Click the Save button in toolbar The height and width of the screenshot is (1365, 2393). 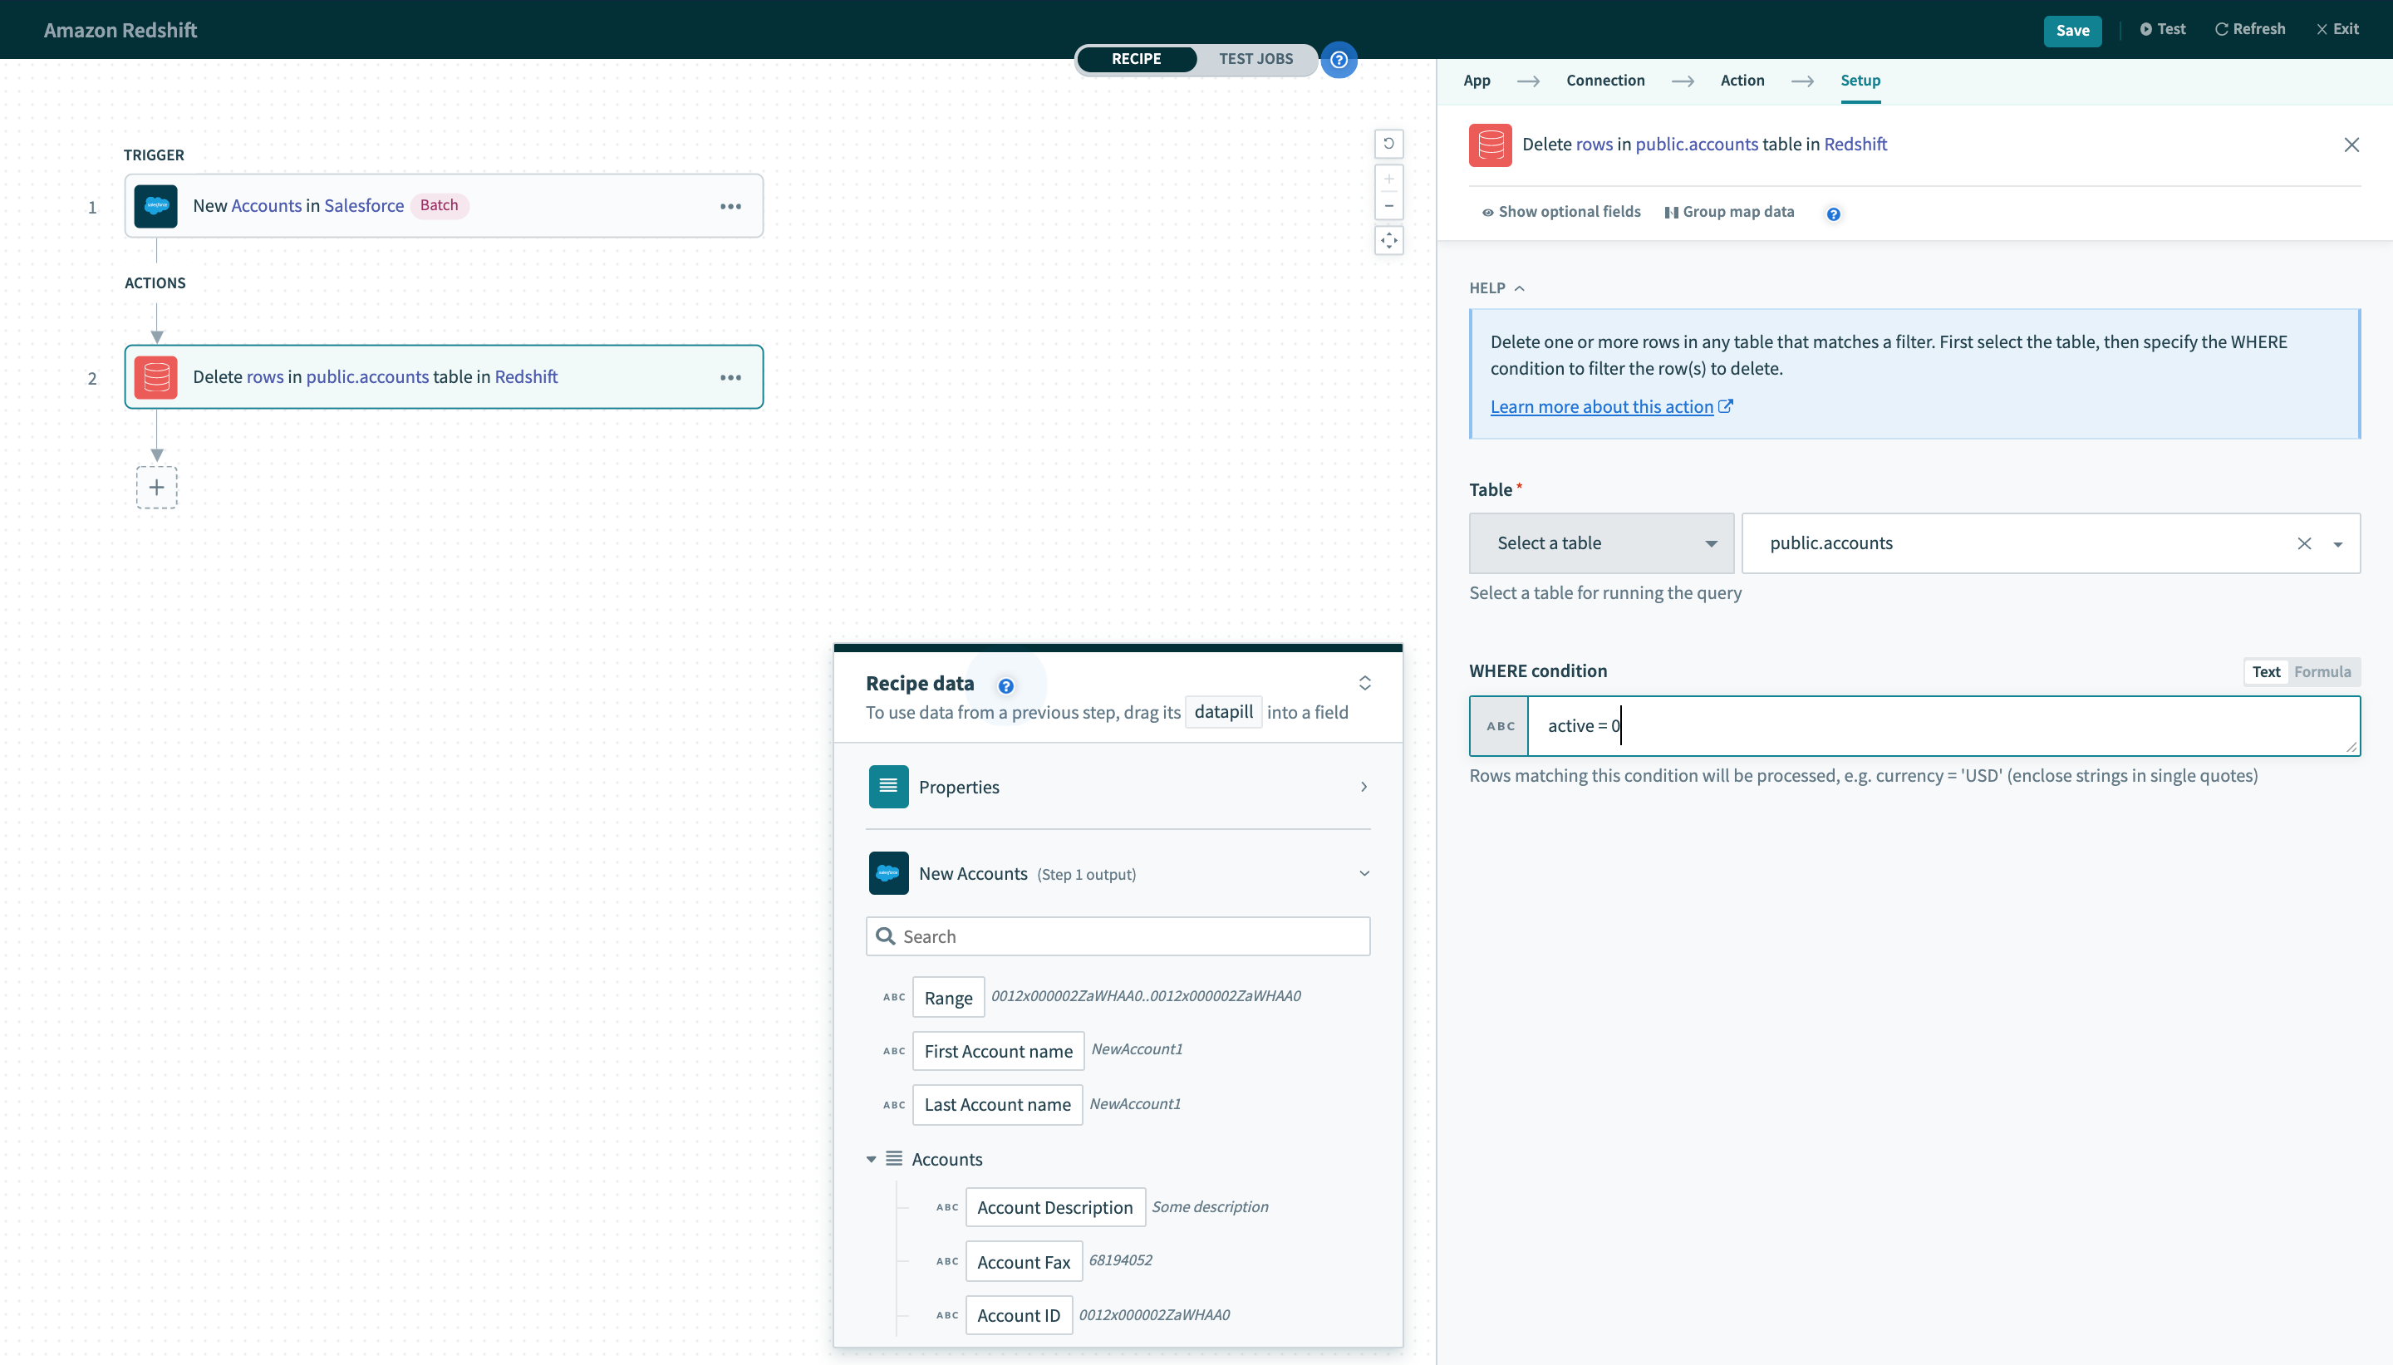(x=2074, y=30)
